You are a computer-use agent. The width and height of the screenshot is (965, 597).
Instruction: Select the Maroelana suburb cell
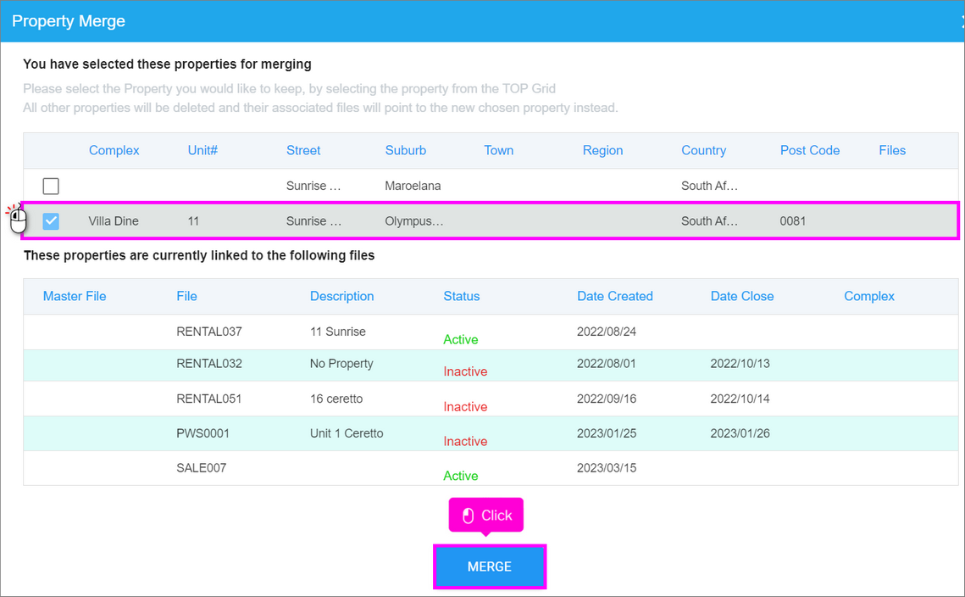[x=413, y=186]
